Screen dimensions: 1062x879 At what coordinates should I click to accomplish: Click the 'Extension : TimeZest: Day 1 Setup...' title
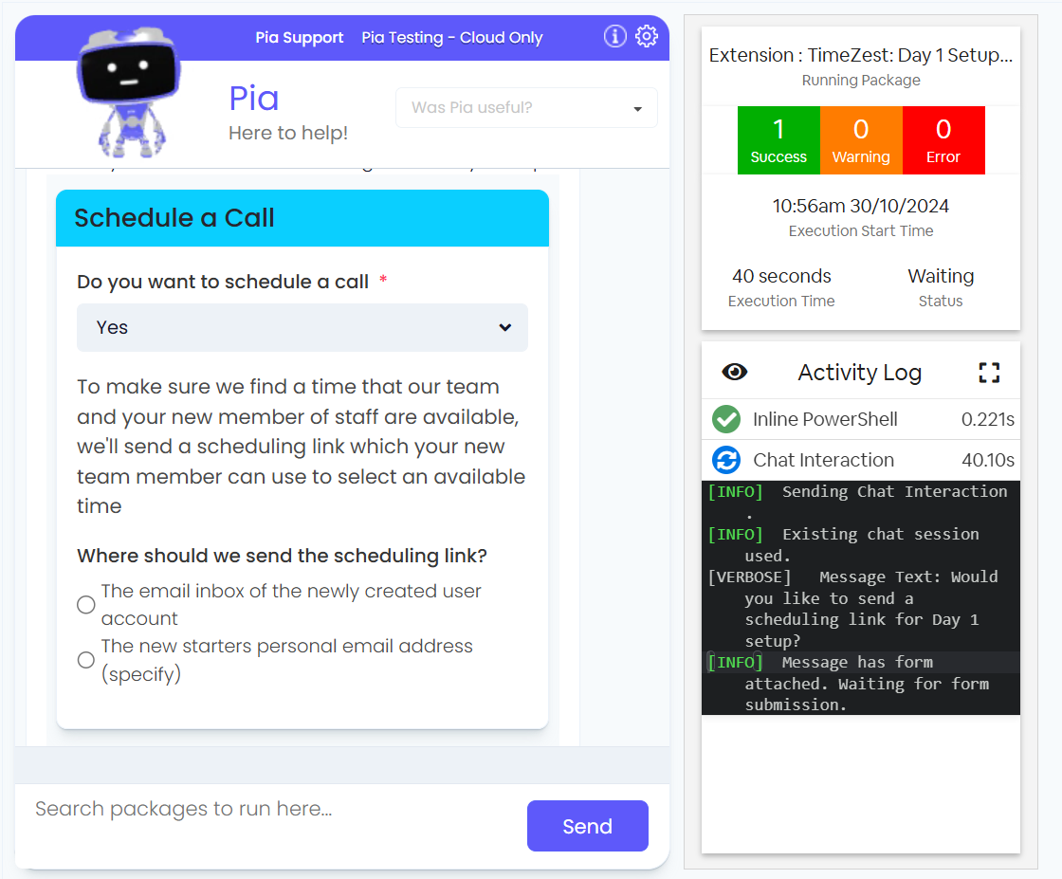click(861, 55)
